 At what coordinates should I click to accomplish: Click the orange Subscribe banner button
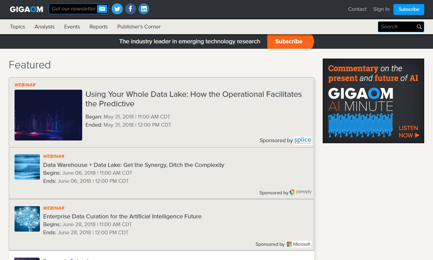[290, 41]
